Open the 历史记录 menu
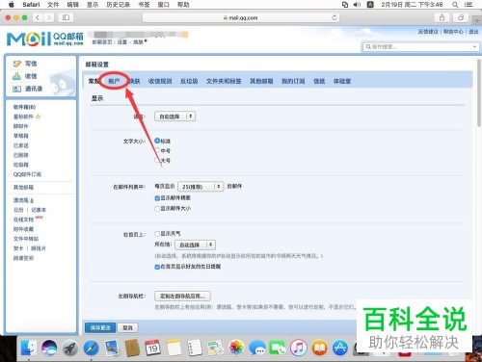Image resolution: width=482 pixels, height=362 pixels. click(x=118, y=5)
